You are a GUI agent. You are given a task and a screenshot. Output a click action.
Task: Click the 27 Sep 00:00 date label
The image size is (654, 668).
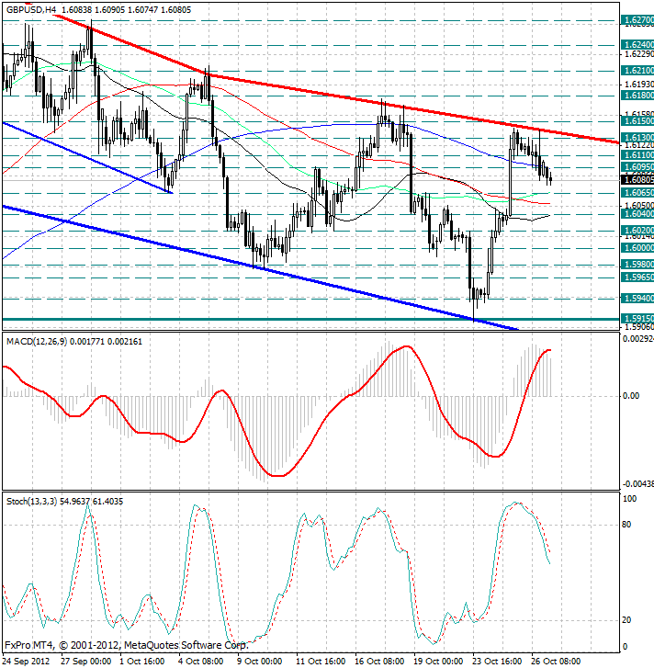tap(86, 662)
